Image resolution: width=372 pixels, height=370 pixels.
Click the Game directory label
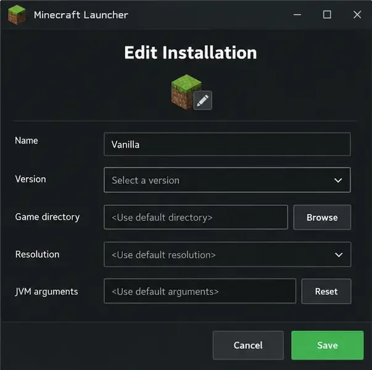tap(48, 217)
